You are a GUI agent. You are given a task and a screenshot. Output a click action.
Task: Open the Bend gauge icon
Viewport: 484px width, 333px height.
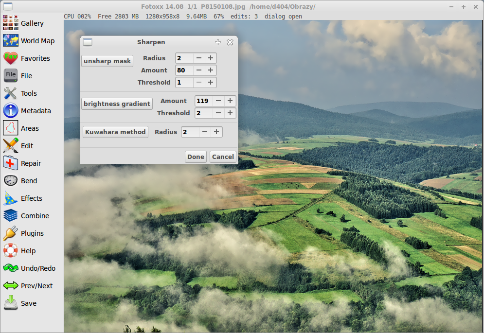[11, 181]
